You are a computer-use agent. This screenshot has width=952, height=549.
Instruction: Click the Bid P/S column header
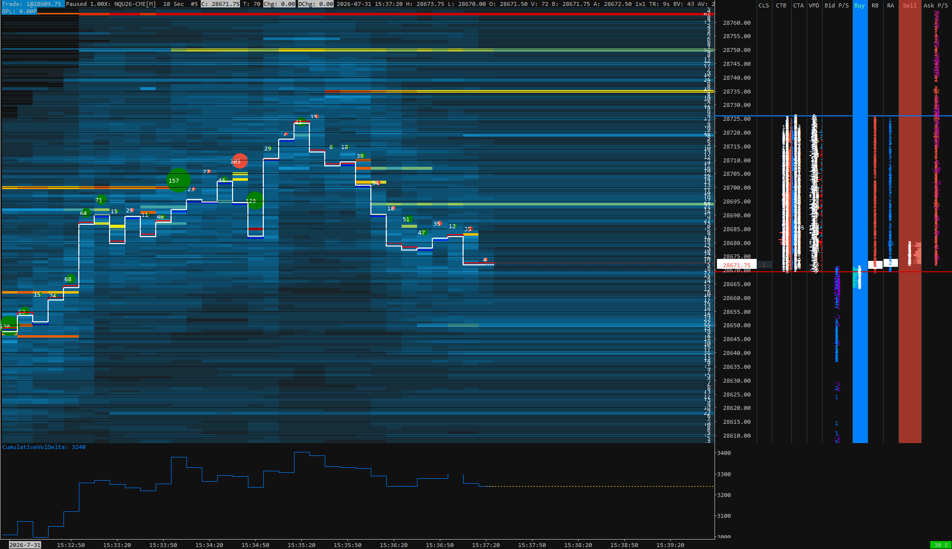(x=836, y=5)
